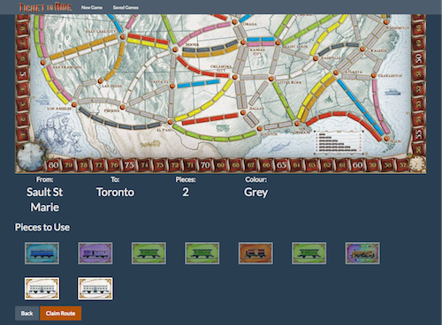The width and height of the screenshot is (442, 325).
Task: Click the 'Pieces:' label
Action: click(186, 179)
